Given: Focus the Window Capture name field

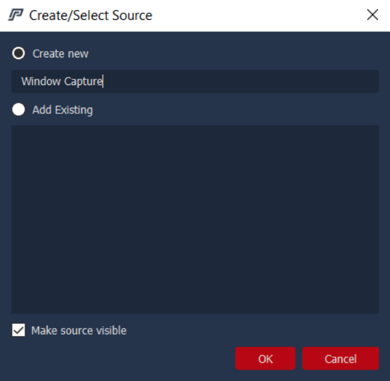Looking at the screenshot, I should (195, 81).
